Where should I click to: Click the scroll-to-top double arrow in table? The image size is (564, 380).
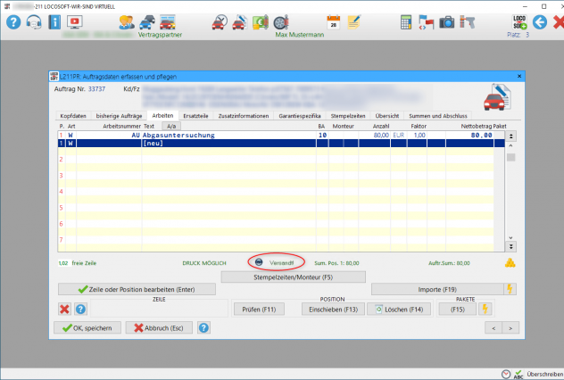[510, 136]
